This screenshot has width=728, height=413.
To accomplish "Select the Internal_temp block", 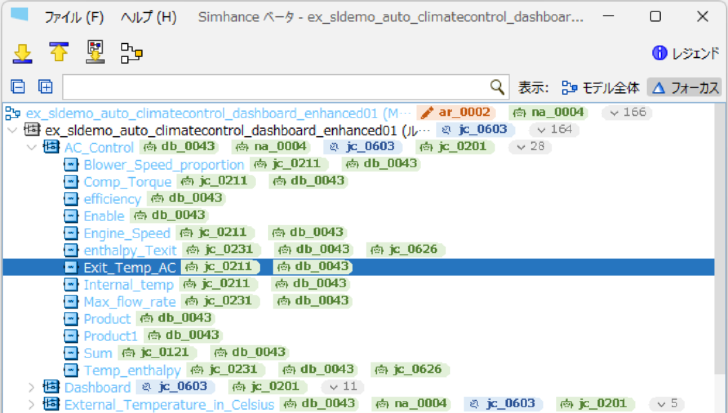I will point(129,284).
